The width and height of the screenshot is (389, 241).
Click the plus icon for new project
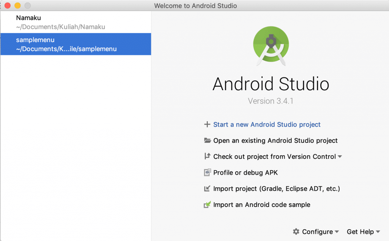(207, 124)
